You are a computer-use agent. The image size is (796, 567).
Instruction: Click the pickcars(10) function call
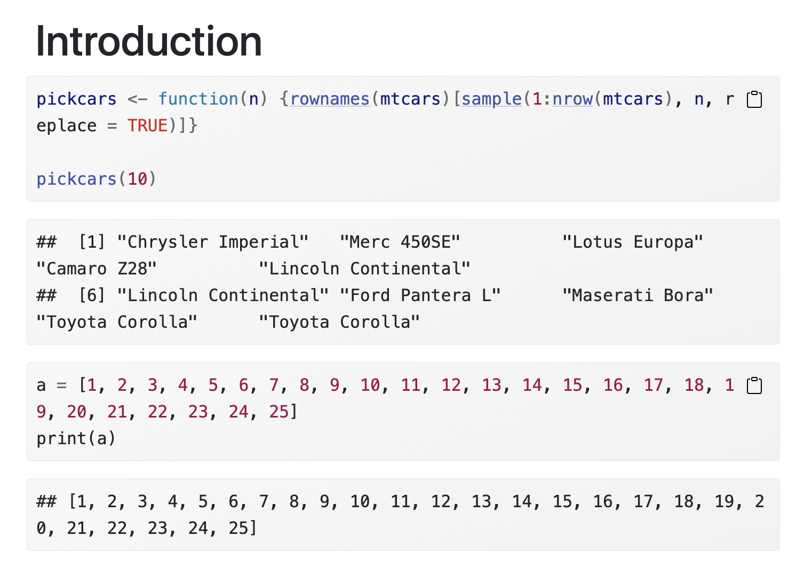95,179
